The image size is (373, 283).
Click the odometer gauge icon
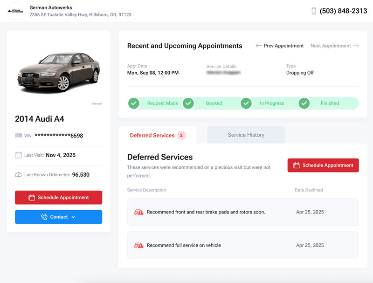pos(19,175)
